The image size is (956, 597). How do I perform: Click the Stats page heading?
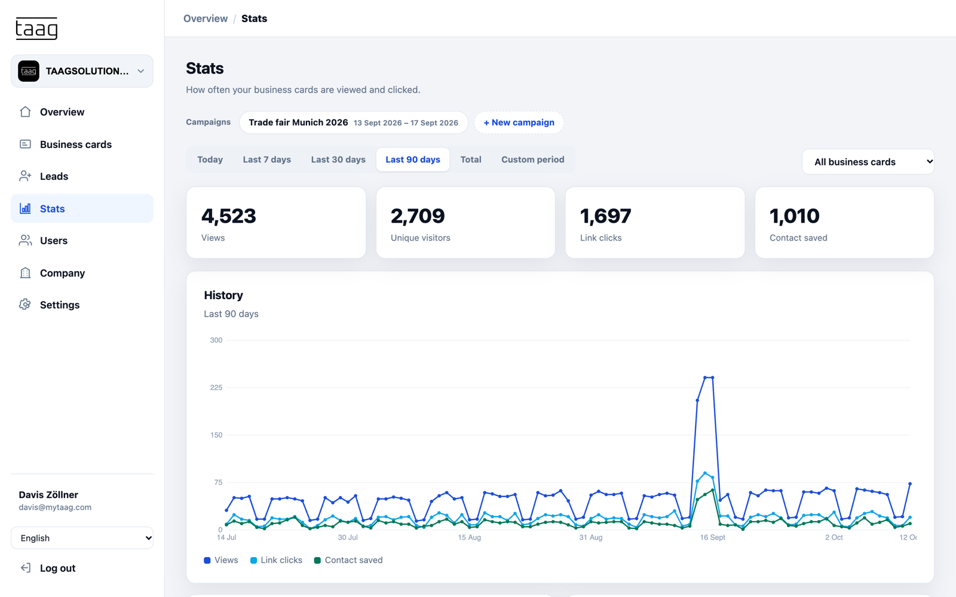click(x=205, y=68)
